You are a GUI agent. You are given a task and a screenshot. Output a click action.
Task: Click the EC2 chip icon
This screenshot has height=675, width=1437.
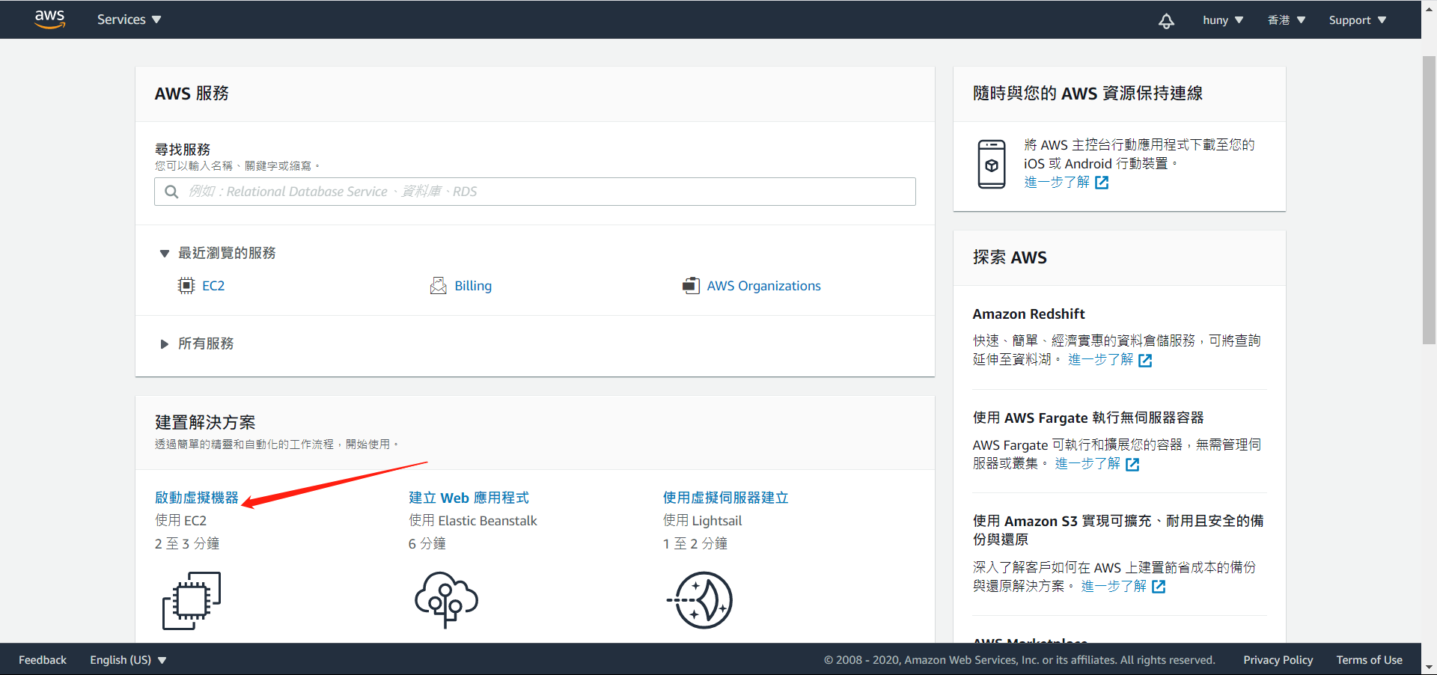[x=186, y=285]
